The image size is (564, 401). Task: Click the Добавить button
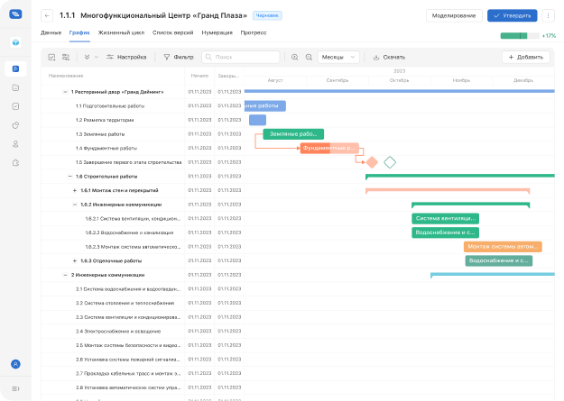pos(526,57)
